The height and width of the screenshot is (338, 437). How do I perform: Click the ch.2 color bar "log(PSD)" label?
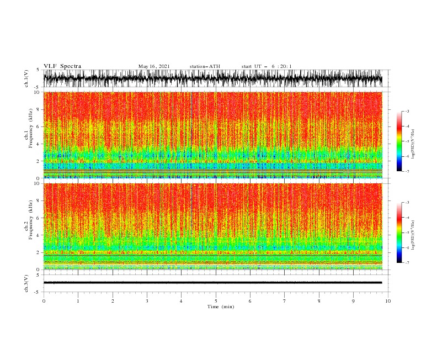pos(413,235)
